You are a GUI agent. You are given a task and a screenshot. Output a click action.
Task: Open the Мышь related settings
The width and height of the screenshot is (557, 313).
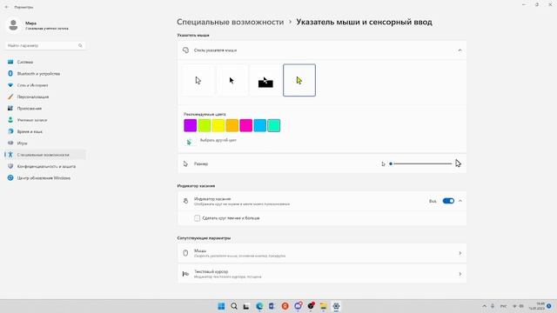322,253
